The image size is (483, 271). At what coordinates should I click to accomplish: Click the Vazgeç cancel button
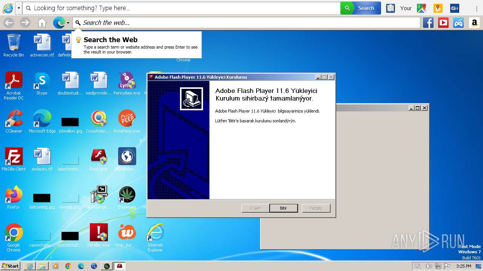click(316, 208)
